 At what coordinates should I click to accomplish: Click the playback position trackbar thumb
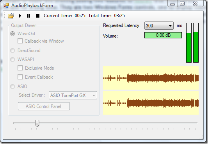(37, 123)
